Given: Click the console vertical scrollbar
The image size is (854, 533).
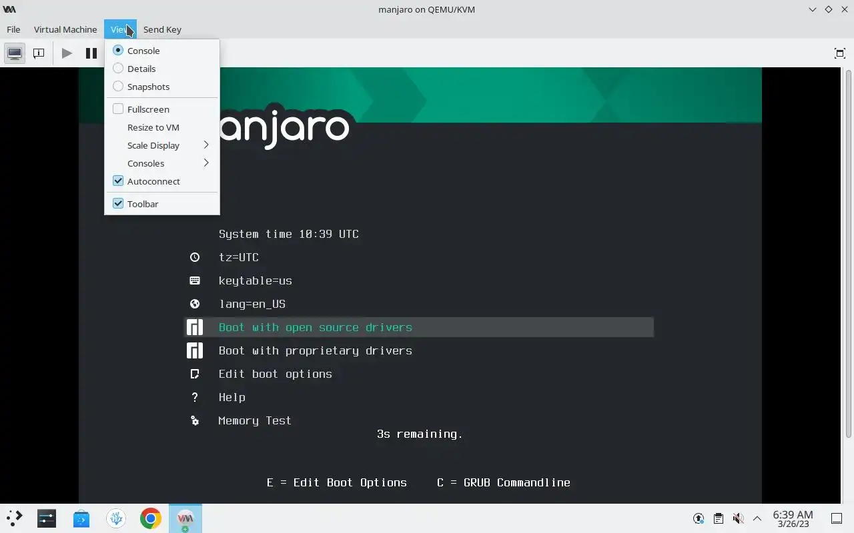Looking at the screenshot, I should pyautogui.click(x=848, y=253).
